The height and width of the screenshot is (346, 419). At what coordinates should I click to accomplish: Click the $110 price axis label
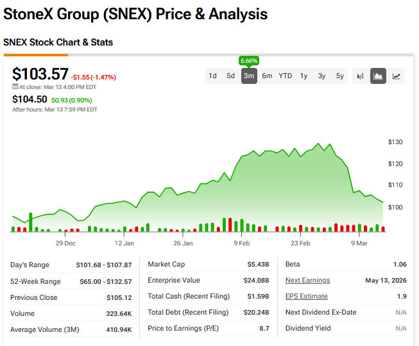click(395, 185)
